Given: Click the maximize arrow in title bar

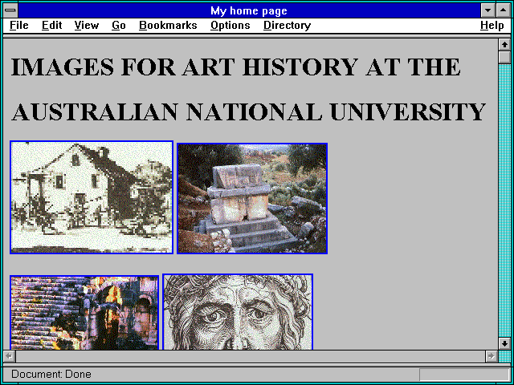Looking at the screenshot, I should tap(504, 10).
